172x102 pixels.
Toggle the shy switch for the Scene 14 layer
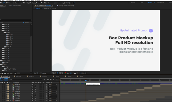pyautogui.click(x=32, y=84)
